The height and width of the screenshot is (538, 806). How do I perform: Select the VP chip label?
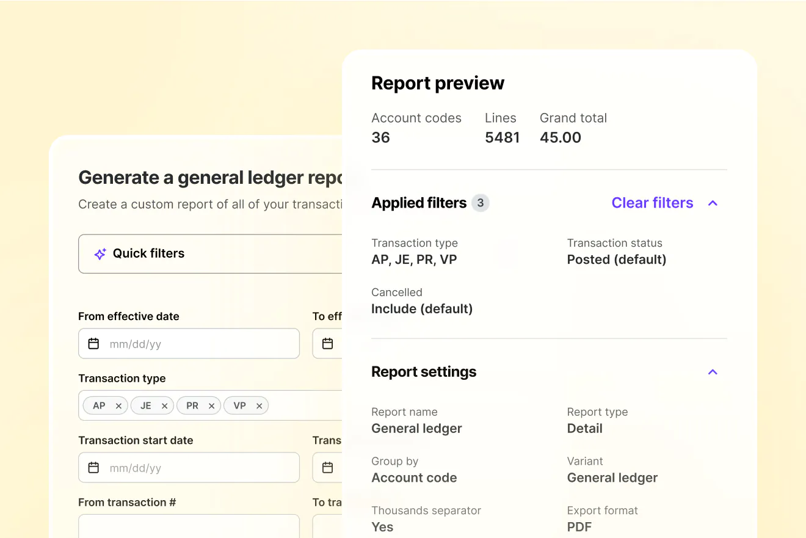click(x=240, y=405)
